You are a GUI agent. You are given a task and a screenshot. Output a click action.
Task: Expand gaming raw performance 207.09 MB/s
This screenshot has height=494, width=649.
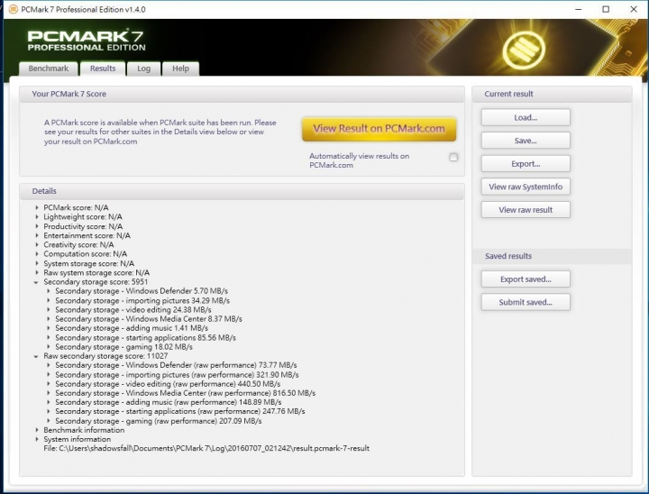(x=49, y=421)
